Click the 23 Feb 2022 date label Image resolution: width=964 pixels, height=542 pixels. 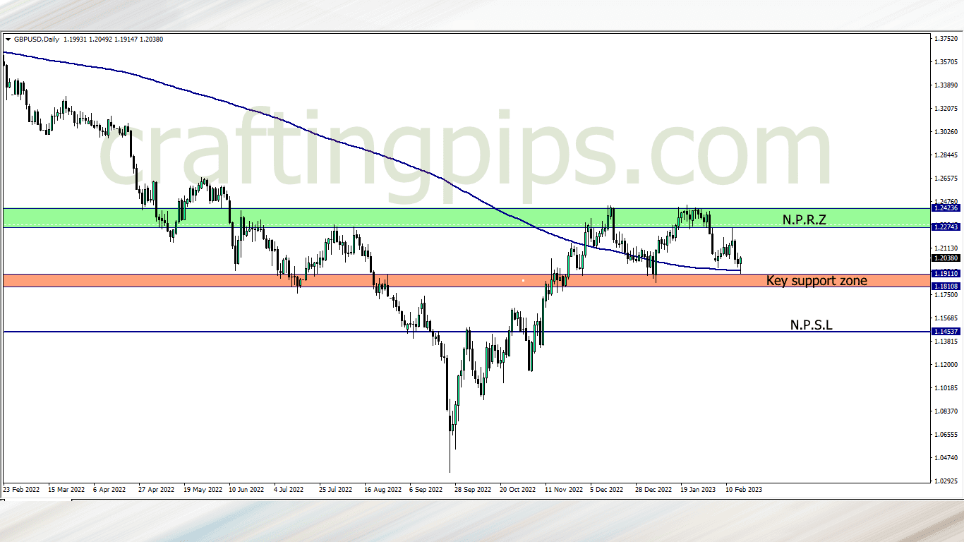click(x=20, y=489)
